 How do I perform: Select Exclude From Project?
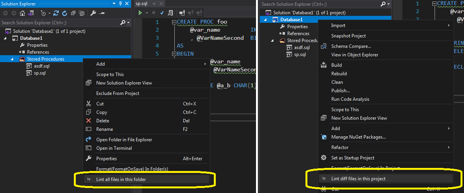146,93
